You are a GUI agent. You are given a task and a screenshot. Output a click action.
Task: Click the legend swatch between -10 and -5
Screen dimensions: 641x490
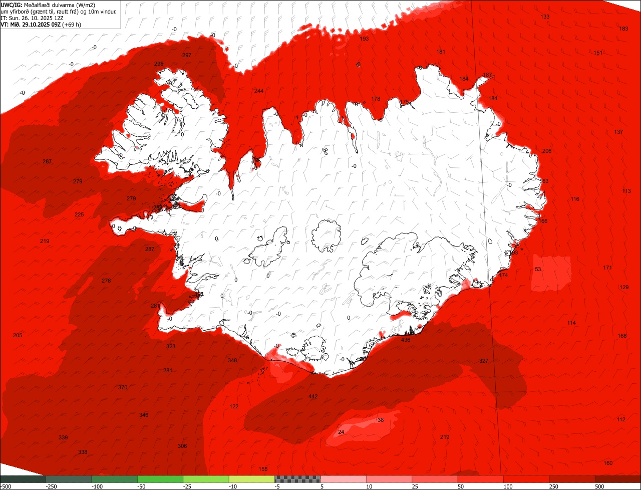252,479
